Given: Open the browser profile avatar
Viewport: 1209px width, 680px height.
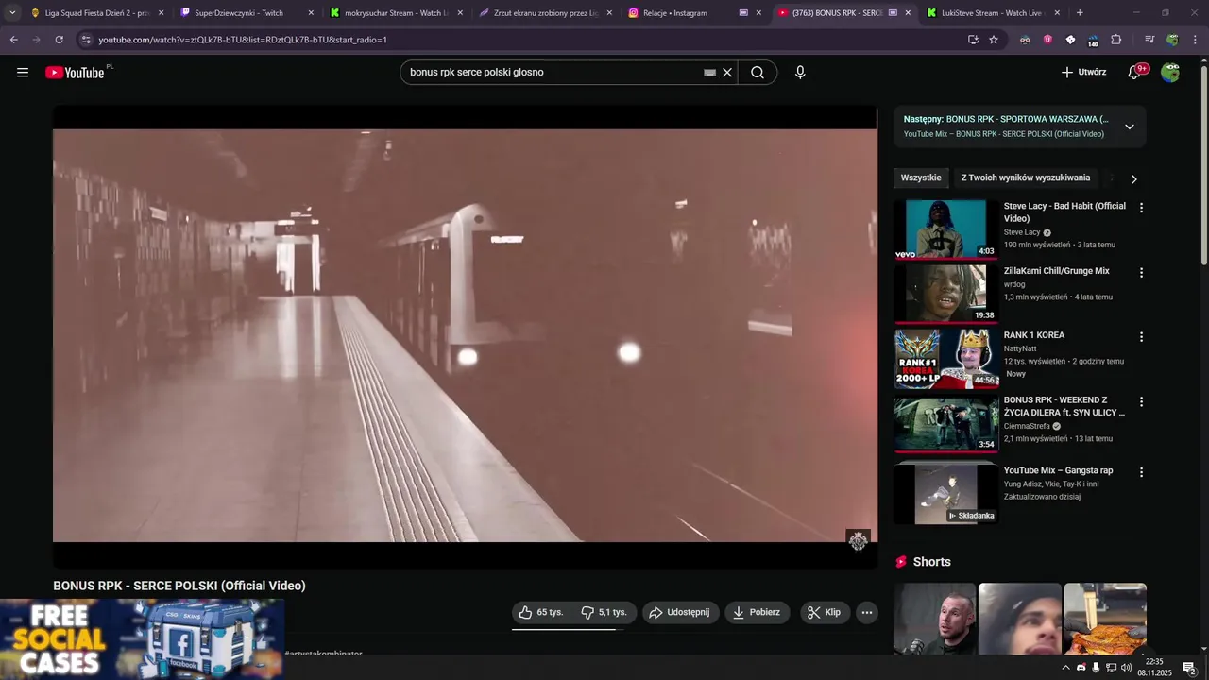Looking at the screenshot, I should click(1172, 40).
